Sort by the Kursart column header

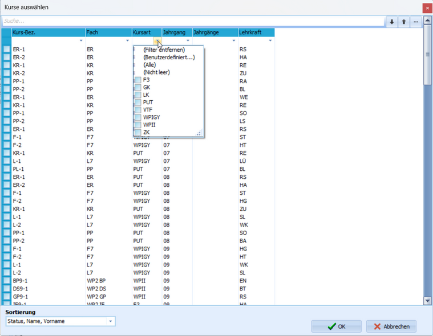pos(147,32)
